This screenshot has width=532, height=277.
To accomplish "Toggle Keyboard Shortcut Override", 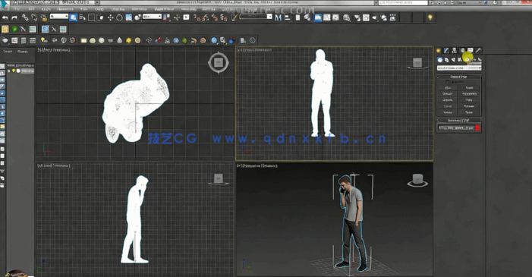I will click(x=186, y=17).
